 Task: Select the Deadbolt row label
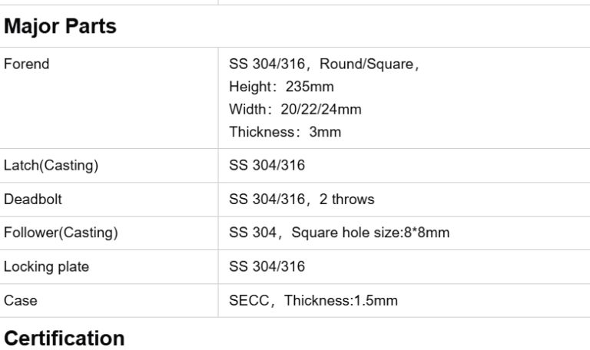point(33,200)
